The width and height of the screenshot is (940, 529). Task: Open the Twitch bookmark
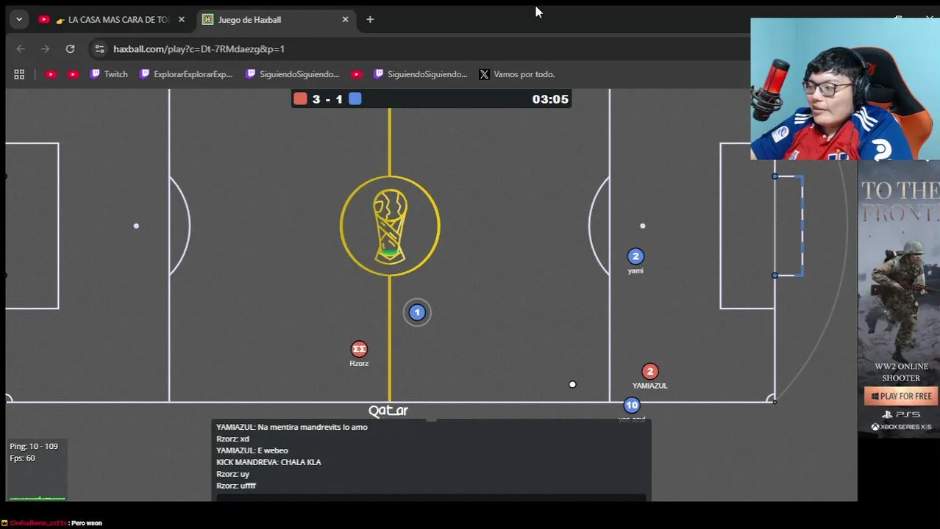109,74
